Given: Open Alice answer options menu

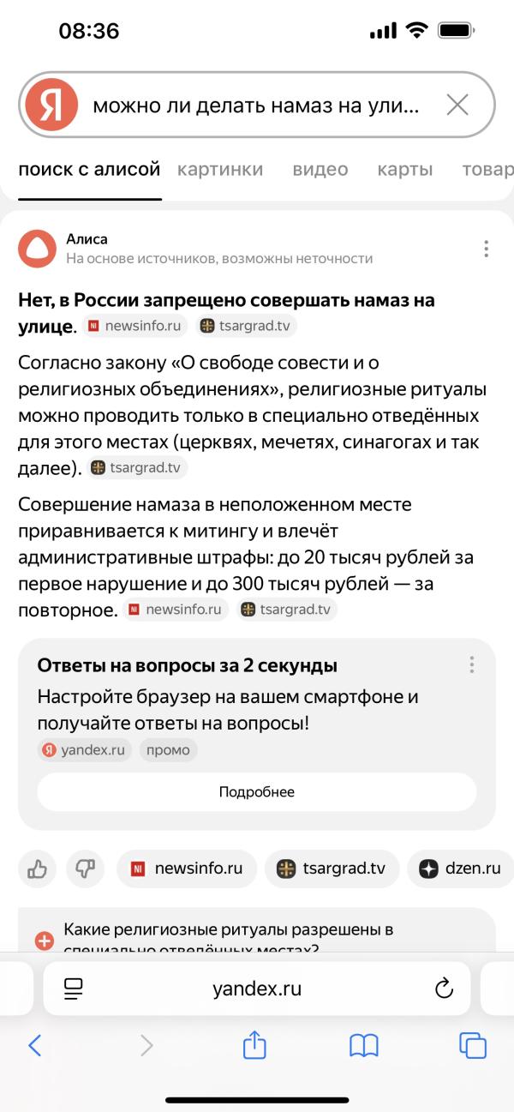Looking at the screenshot, I should [486, 249].
